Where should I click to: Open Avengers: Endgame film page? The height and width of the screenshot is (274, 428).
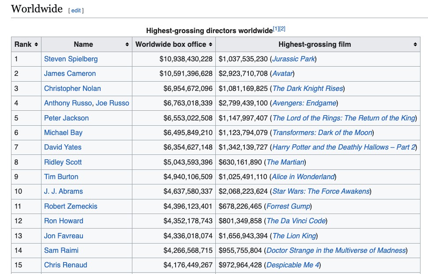[x=304, y=103]
